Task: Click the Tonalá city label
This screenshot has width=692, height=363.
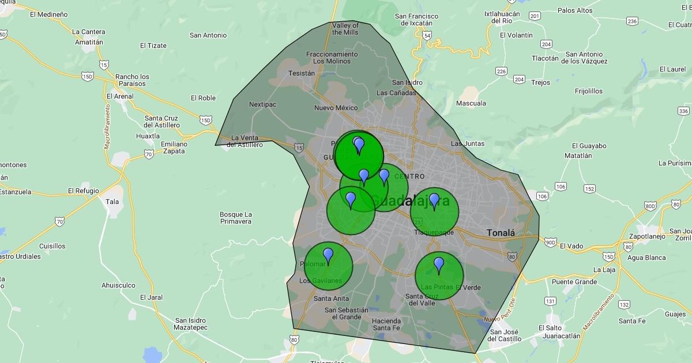Action: 501,233
